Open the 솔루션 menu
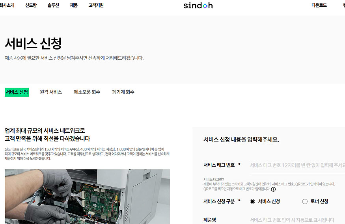Image resolution: width=345 pixels, height=224 pixels. [53, 5]
